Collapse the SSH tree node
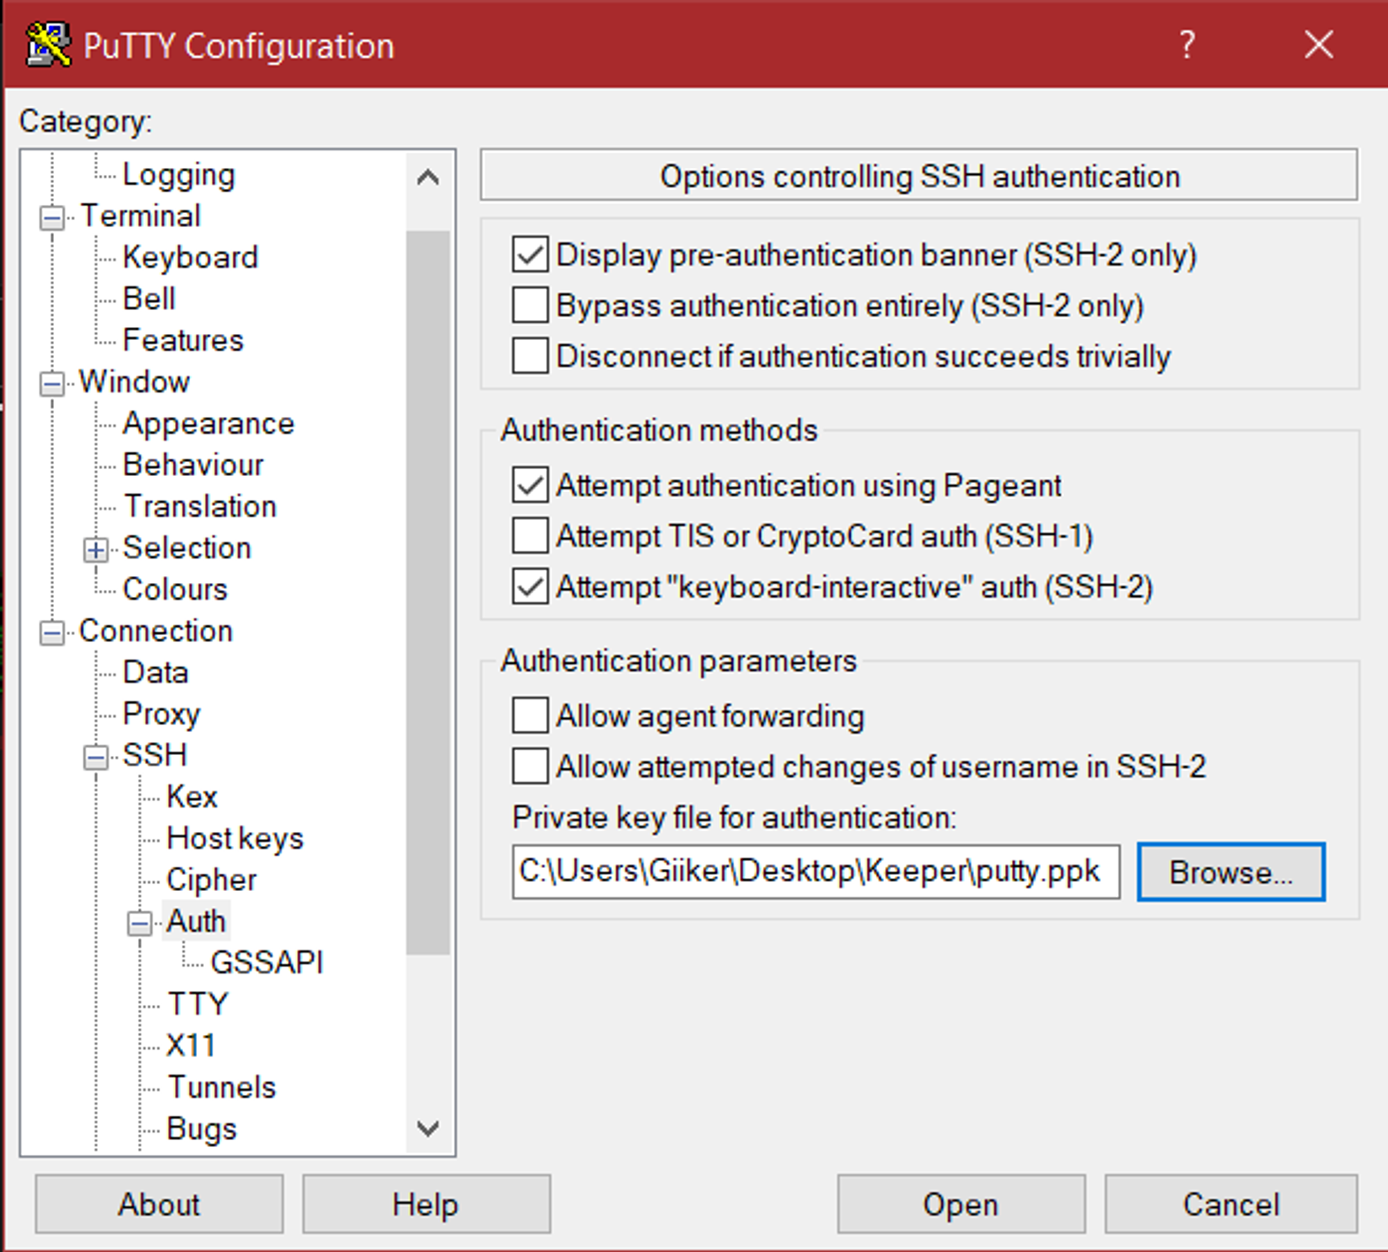The image size is (1388, 1252). [x=96, y=757]
